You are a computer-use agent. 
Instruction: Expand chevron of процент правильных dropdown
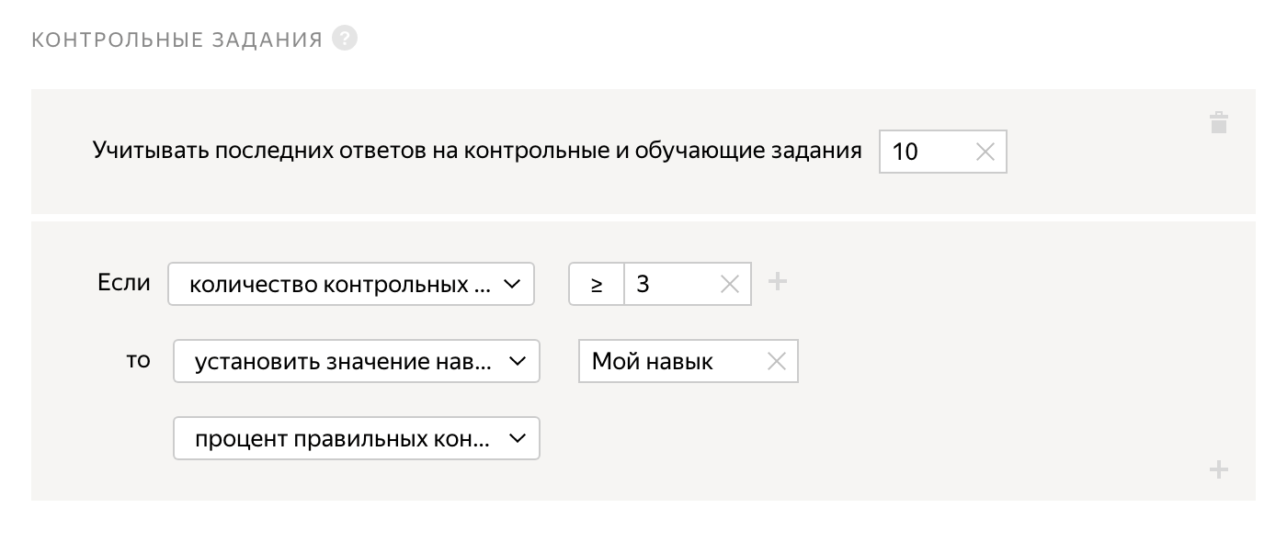(518, 439)
